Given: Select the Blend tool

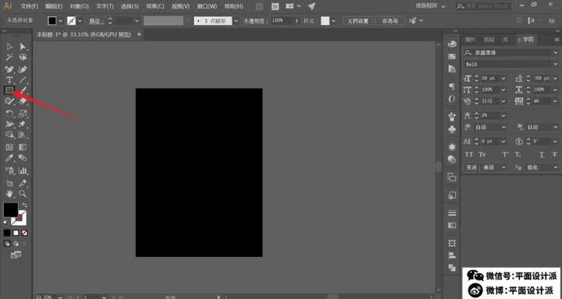Looking at the screenshot, I should click(23, 158).
